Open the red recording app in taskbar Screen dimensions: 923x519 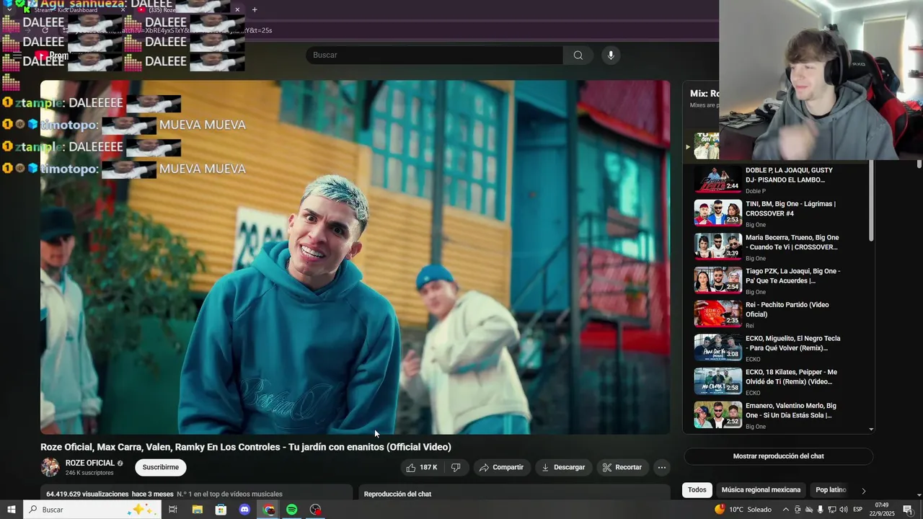[315, 510]
